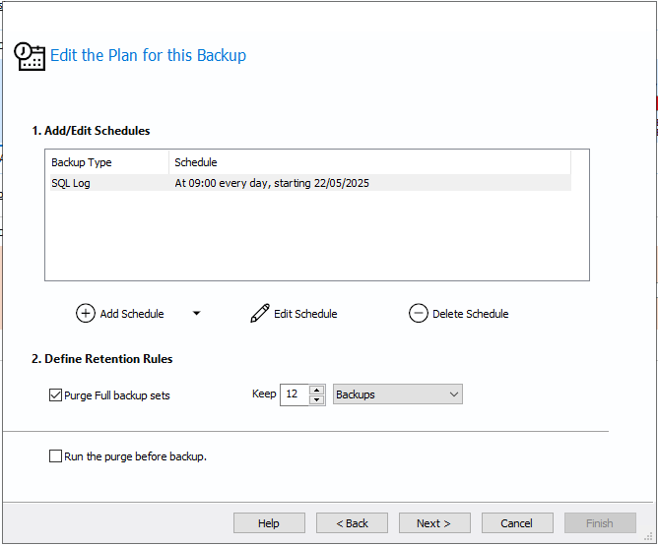The height and width of the screenshot is (545, 658).
Task: Increase the Keep count with up arrow
Action: tap(317, 390)
